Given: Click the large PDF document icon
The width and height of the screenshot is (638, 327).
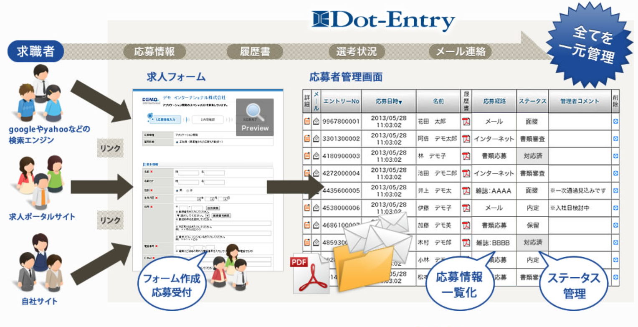Looking at the screenshot, I should [x=310, y=274].
